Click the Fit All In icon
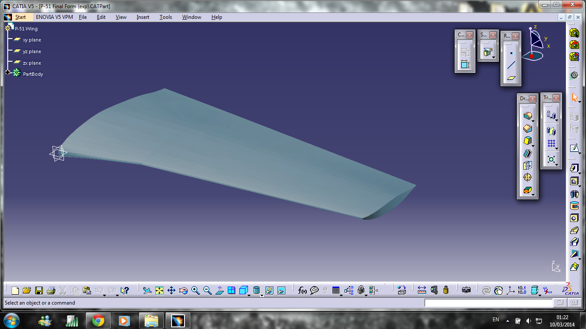The height and width of the screenshot is (329, 586). [159, 290]
